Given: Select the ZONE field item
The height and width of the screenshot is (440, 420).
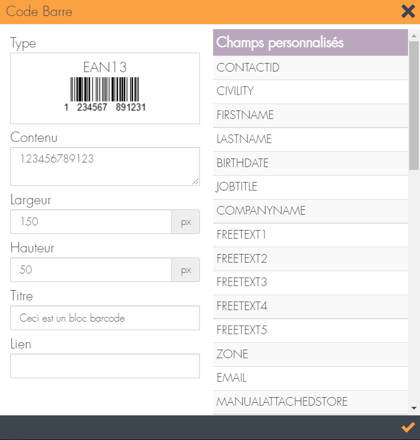Looking at the screenshot, I should (x=310, y=354).
